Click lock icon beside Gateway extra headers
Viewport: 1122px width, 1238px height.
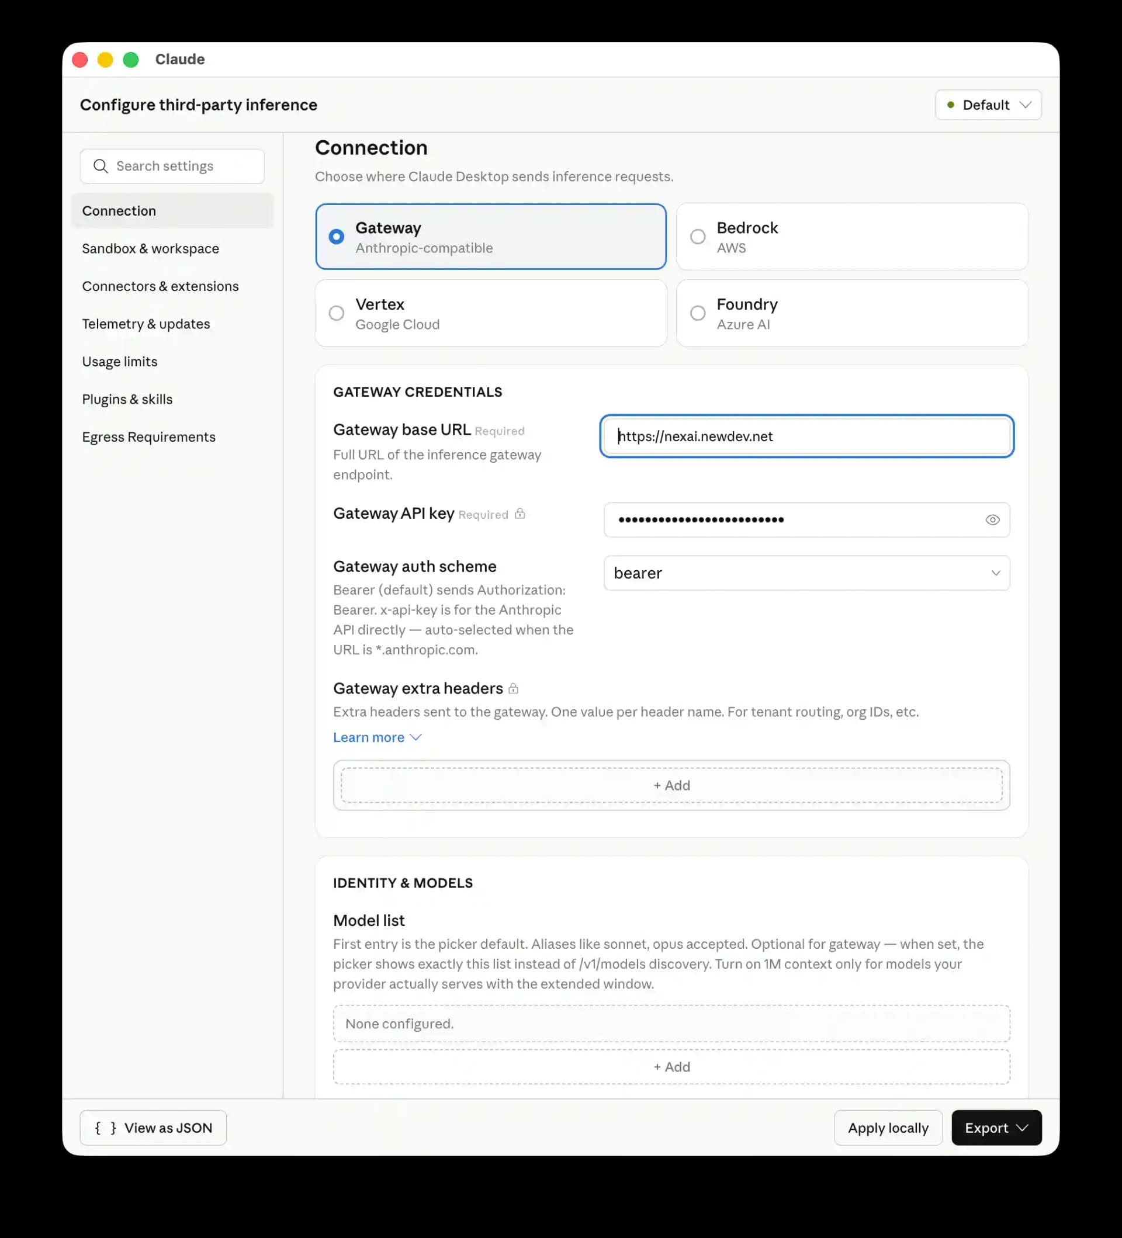point(514,688)
